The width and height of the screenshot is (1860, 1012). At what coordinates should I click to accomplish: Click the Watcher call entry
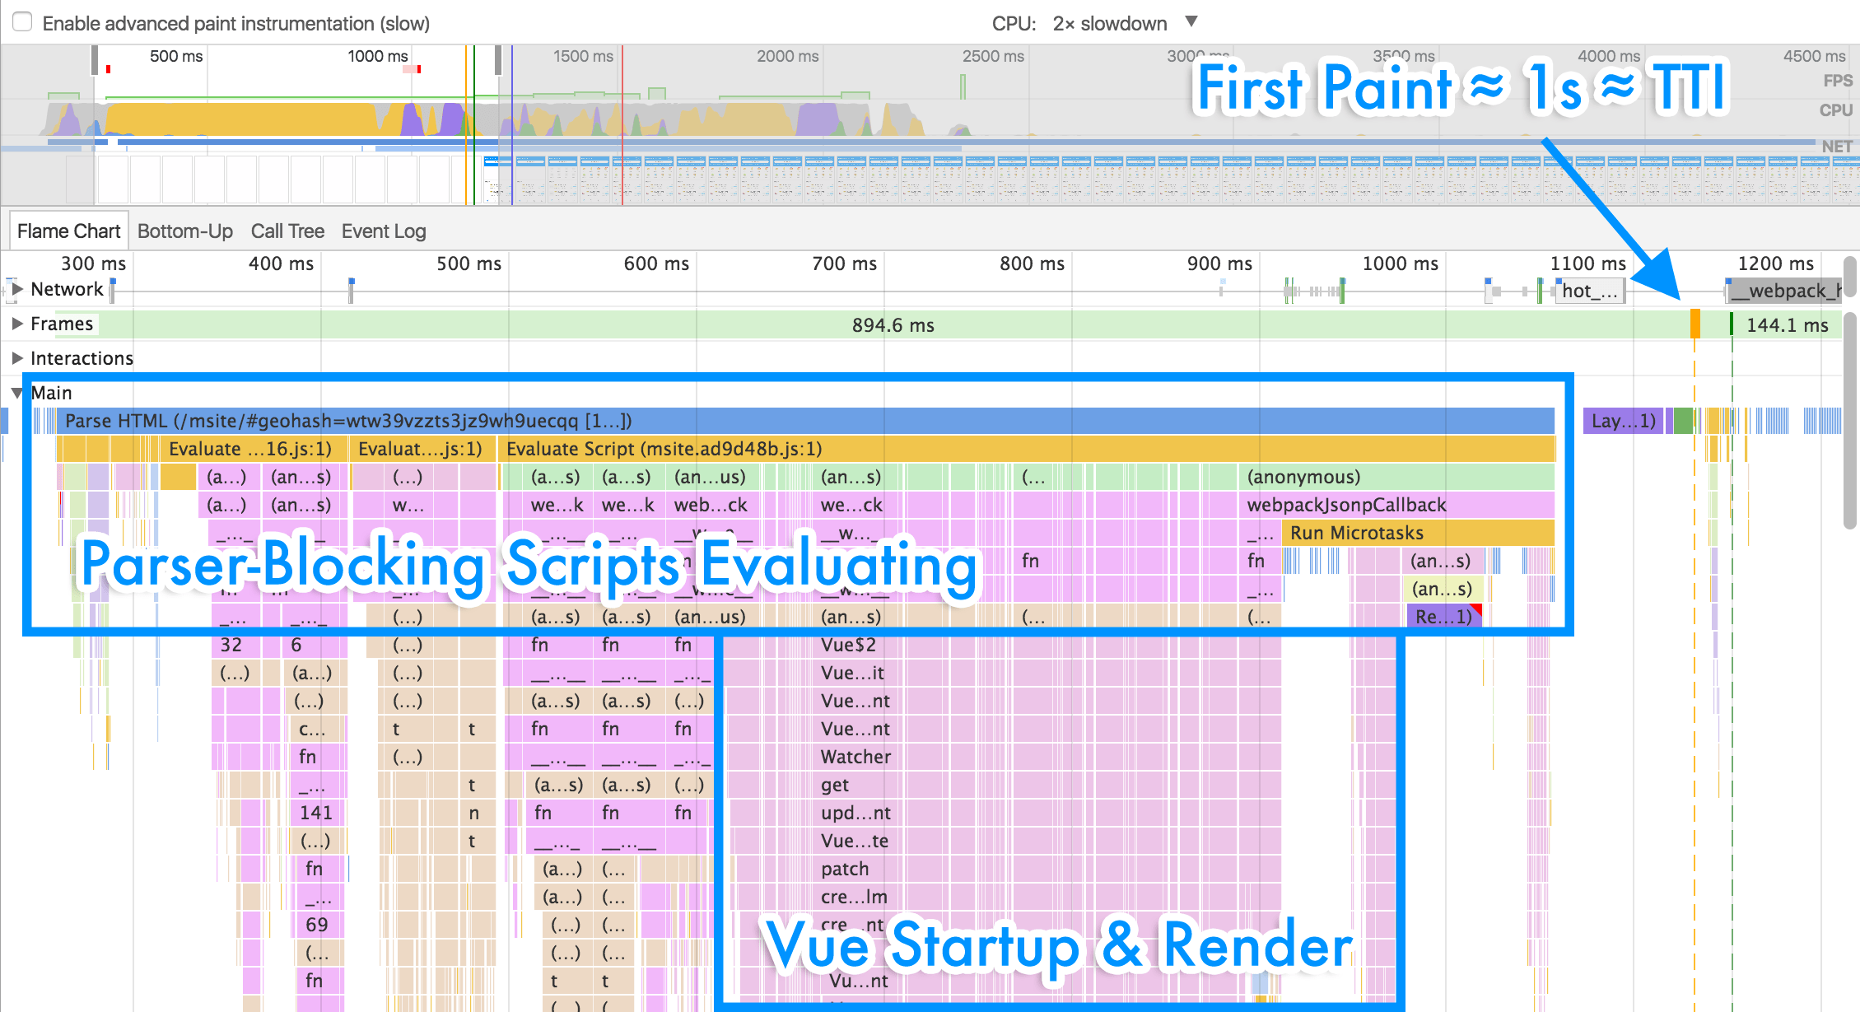[x=856, y=757]
